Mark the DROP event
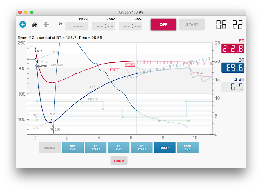This screenshot has height=191, width=262. (x=165, y=148)
